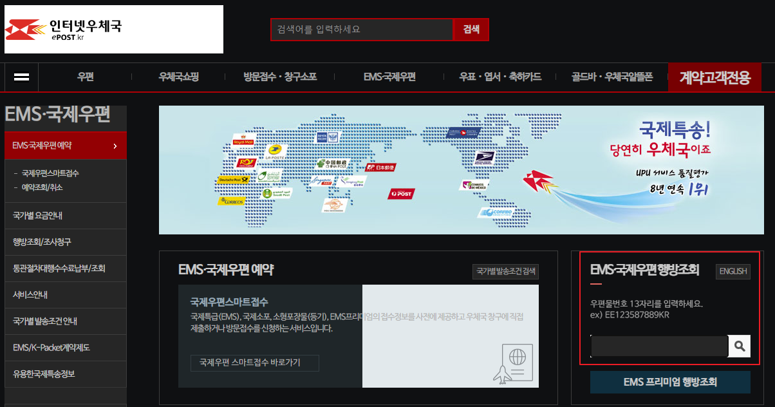This screenshot has height=407, width=775.
Task: Open 예약조회/취소 sidebar sublink
Action: 42,187
